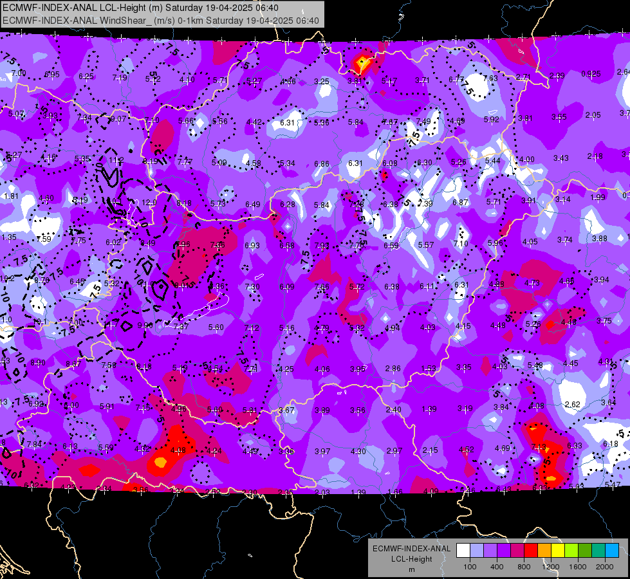Click the wind shear value 1.53
Image resolution: width=630 pixels, height=579 pixels.
point(429,369)
